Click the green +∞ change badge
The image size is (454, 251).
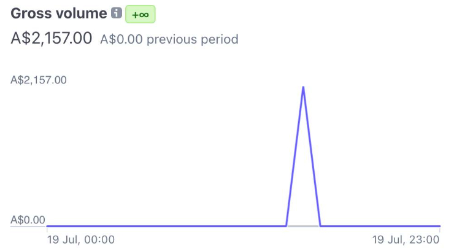pyautogui.click(x=140, y=14)
